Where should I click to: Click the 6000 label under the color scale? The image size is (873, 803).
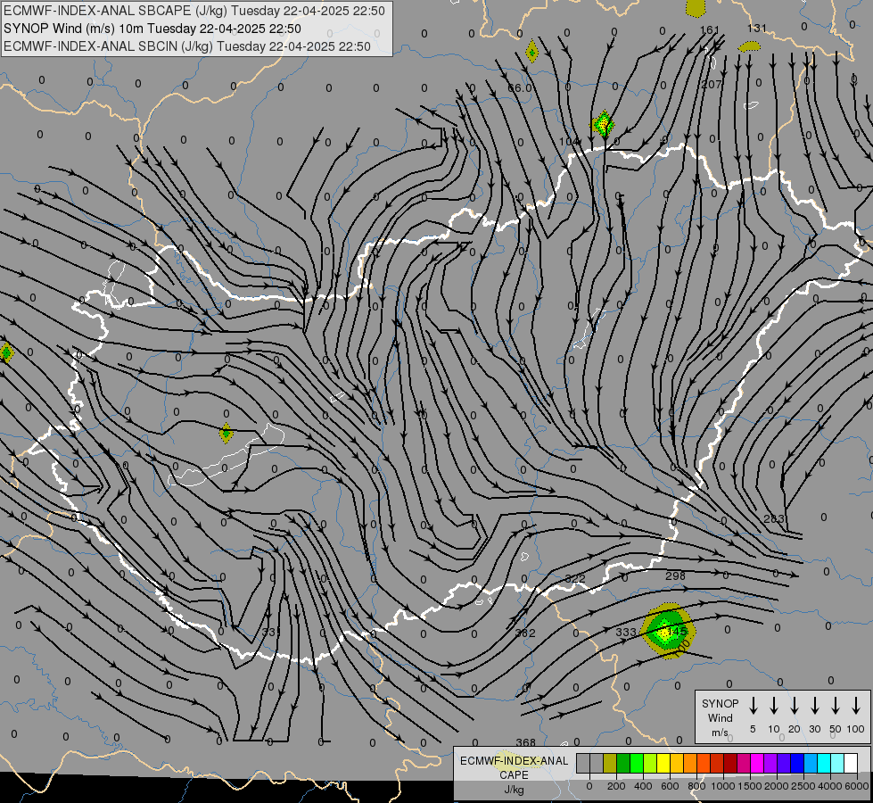(x=857, y=786)
